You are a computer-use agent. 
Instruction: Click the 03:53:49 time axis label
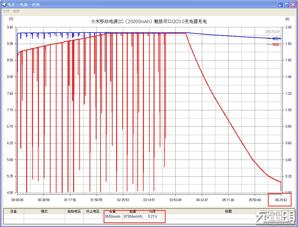(x=175, y=200)
